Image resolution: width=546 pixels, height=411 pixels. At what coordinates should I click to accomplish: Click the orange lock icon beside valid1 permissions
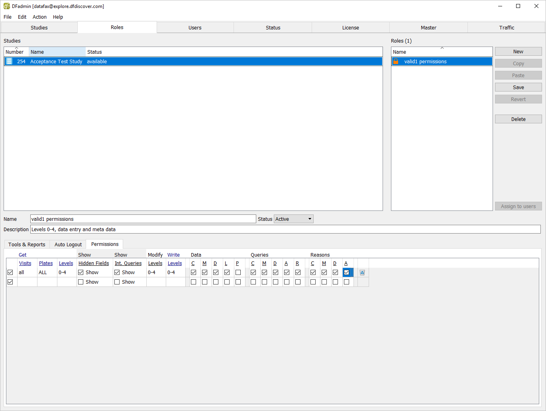tap(396, 61)
